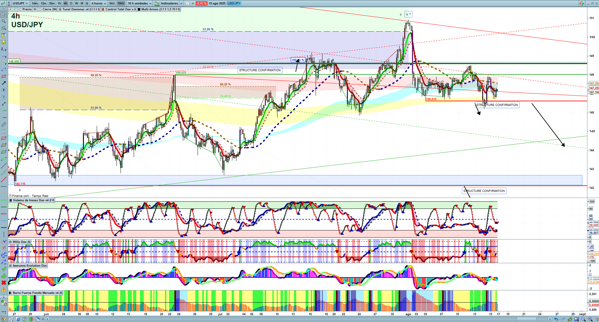
Task: Expand the Indicadores dropdown arrow
Action: coord(181,3)
